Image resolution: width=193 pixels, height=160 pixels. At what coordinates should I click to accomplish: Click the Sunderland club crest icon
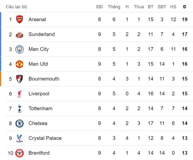[20, 34]
